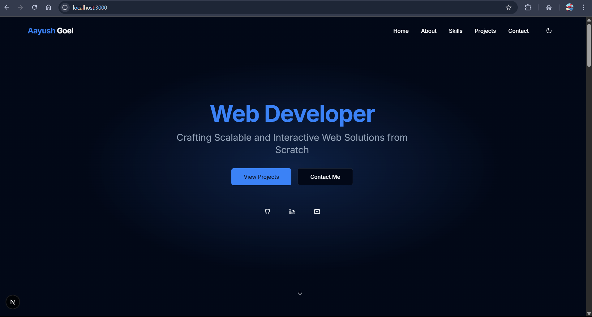Open the About navigation item
This screenshot has height=317, width=592.
coord(429,31)
